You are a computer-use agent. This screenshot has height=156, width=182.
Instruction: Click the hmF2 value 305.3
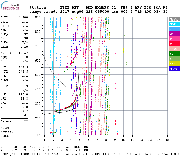point(23,86)
